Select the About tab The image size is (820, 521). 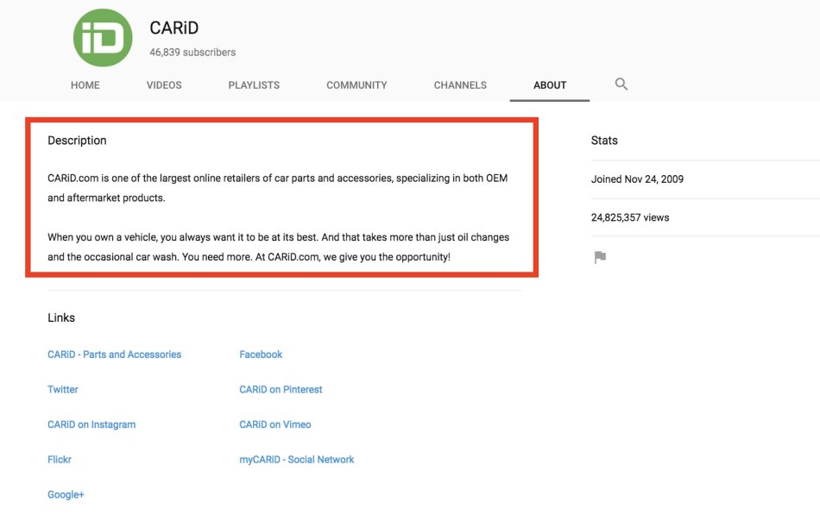[550, 85]
